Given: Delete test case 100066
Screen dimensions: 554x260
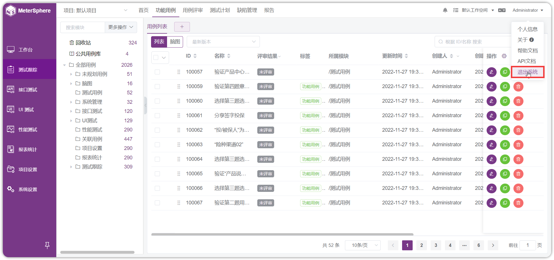Looking at the screenshot, I should 518,188.
